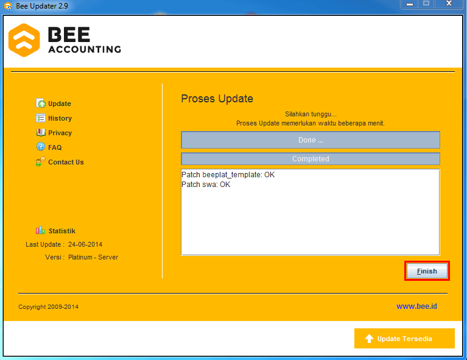Click the 'Patch swa: OK' log line
The width and height of the screenshot is (467, 360).
206,185
